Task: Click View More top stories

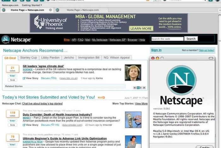Action: [141, 104]
